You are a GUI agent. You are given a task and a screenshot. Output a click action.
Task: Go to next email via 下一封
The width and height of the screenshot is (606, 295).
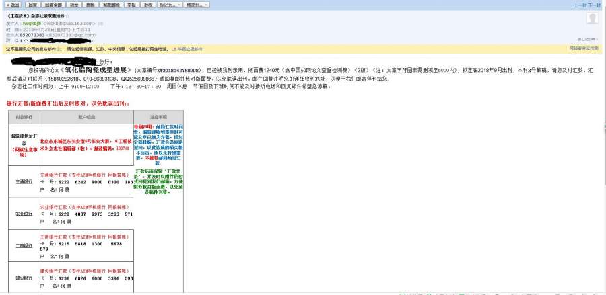tap(595, 5)
